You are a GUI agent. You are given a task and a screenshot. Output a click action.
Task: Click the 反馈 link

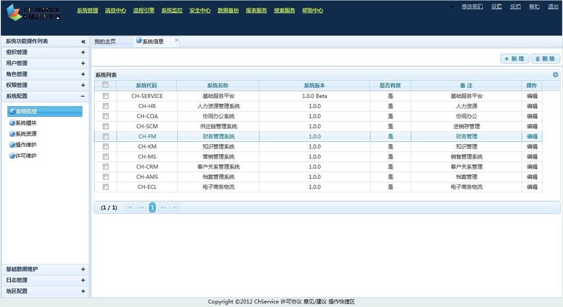515,7
